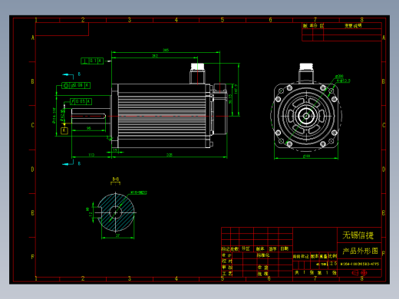
Task: Click the red centerline of the motor
Action: (149, 117)
